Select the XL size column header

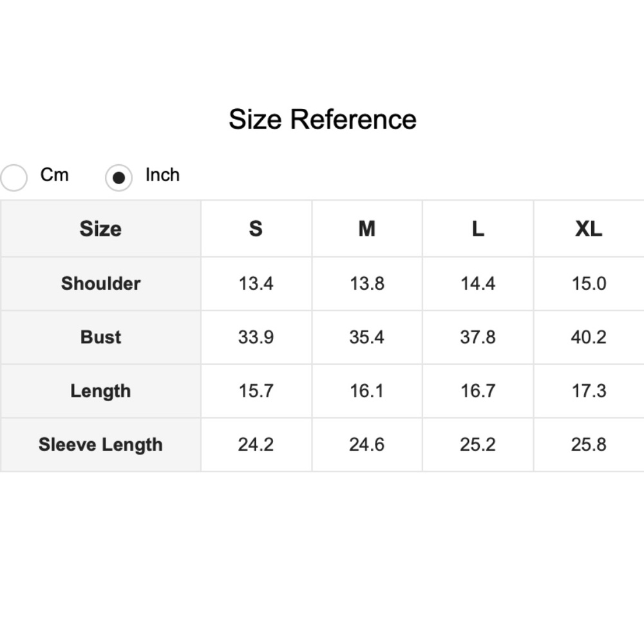point(589,229)
